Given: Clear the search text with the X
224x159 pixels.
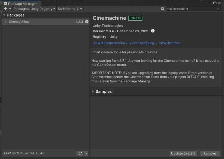Looking at the screenshot, I should [x=218, y=9].
